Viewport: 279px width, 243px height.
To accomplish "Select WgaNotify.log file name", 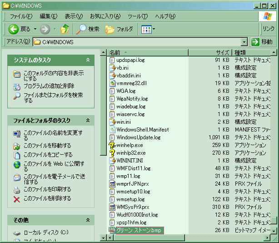I will [x=132, y=99].
